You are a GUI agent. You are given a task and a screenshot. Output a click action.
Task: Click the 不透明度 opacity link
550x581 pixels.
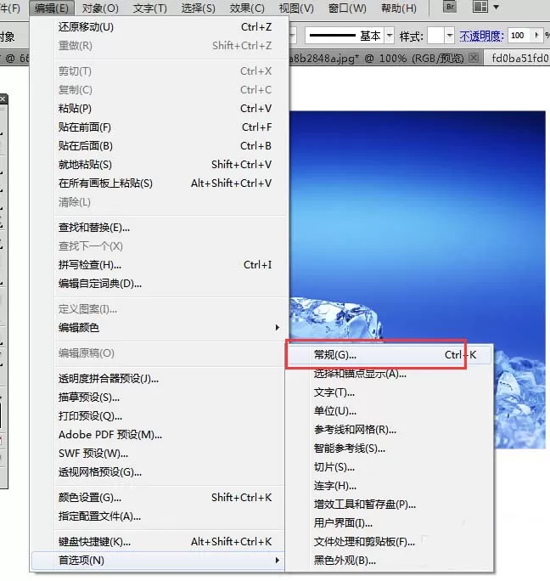click(x=481, y=36)
